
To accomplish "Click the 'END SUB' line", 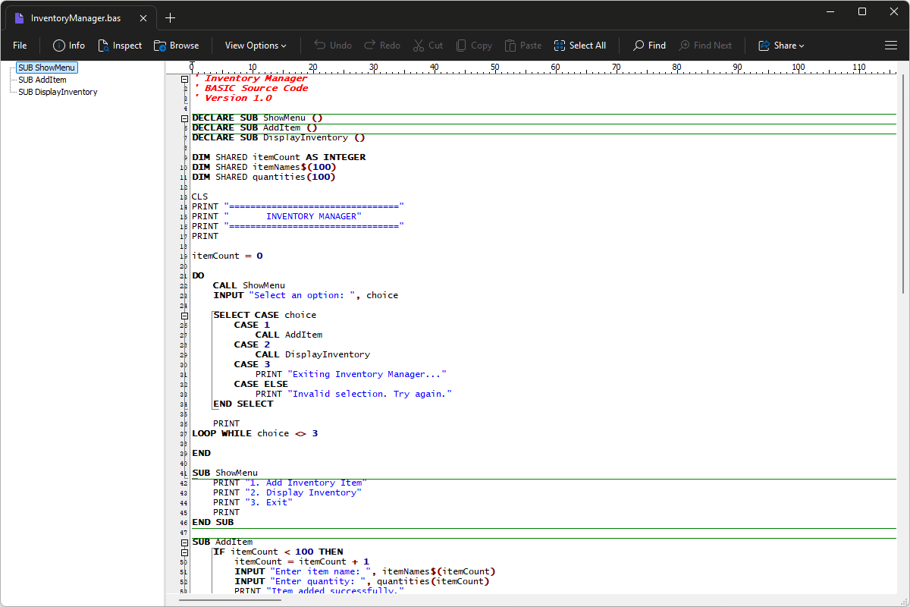I will (212, 522).
